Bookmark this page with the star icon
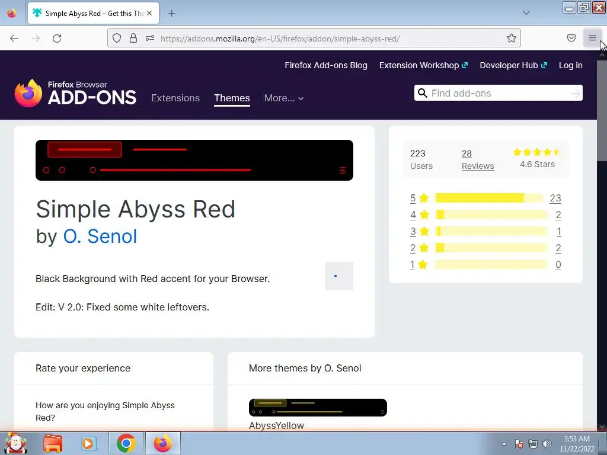The width and height of the screenshot is (607, 455). (x=512, y=38)
